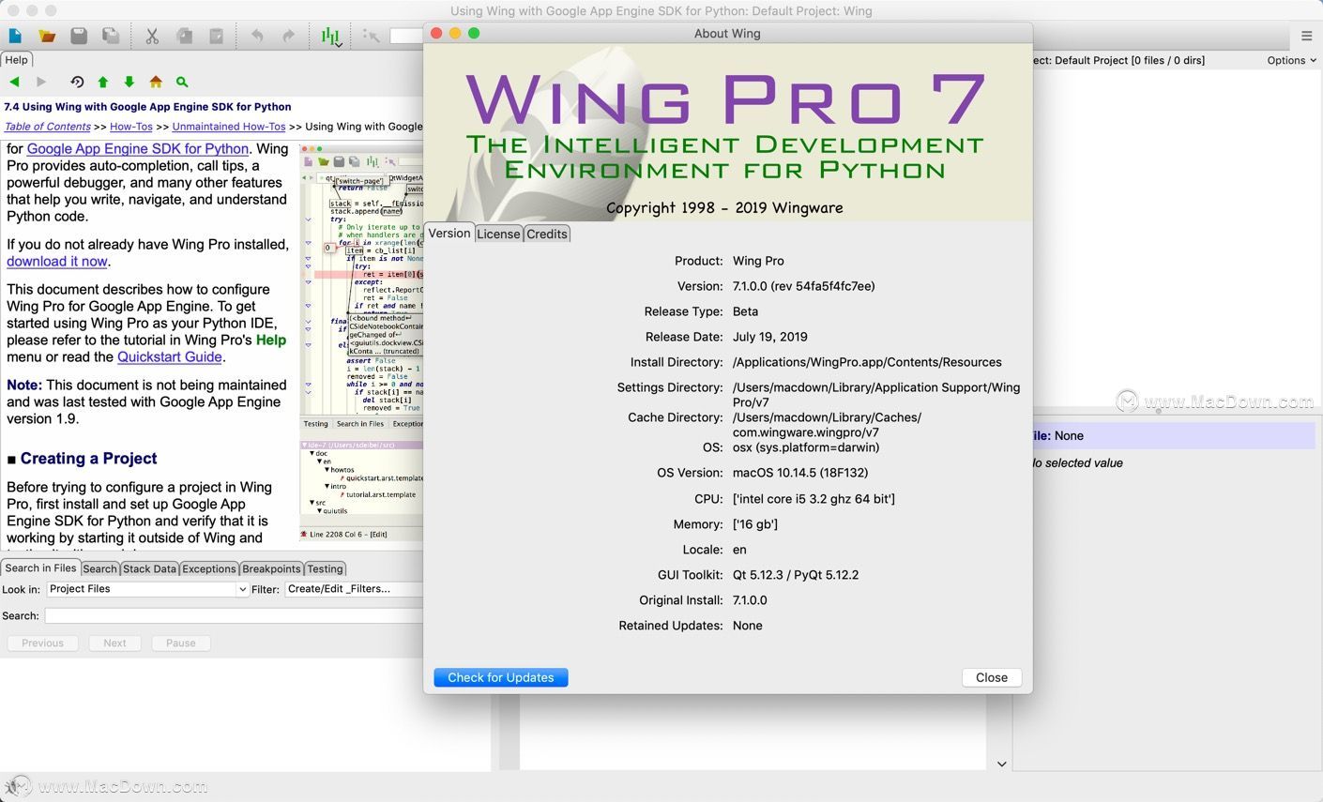Click the New File toolbar icon
1323x802 pixels.
15,36
